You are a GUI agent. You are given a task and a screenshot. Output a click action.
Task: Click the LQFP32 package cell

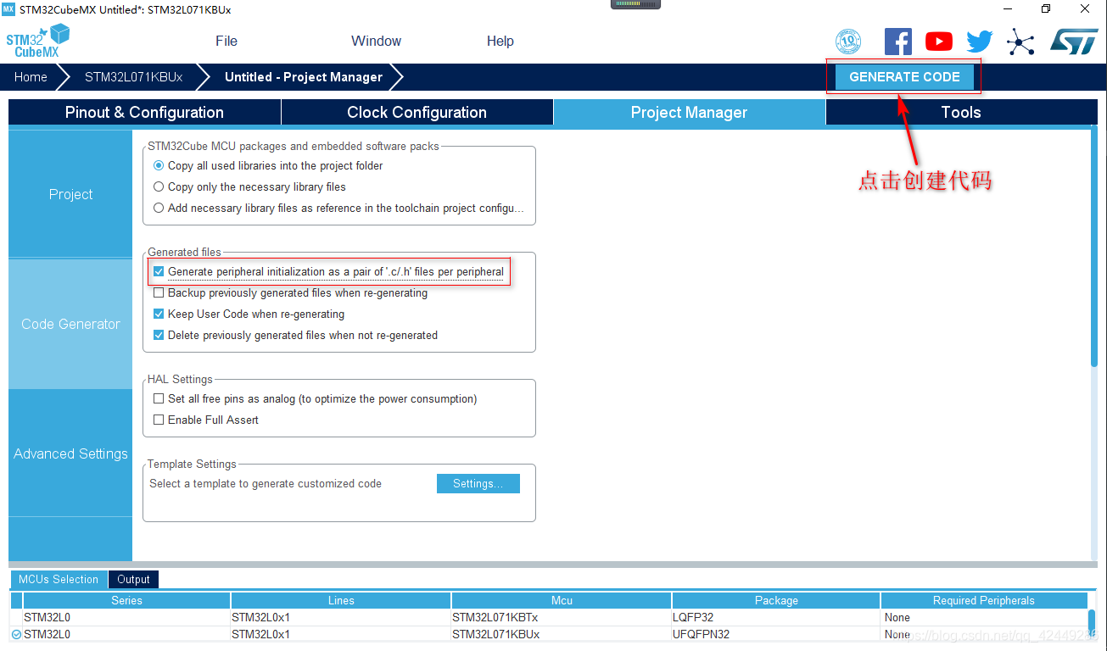coord(776,617)
